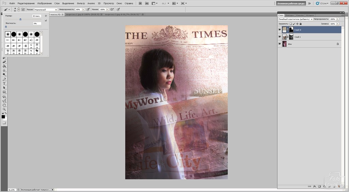Click the Основная рабочая среда workspace button

point(290,3)
